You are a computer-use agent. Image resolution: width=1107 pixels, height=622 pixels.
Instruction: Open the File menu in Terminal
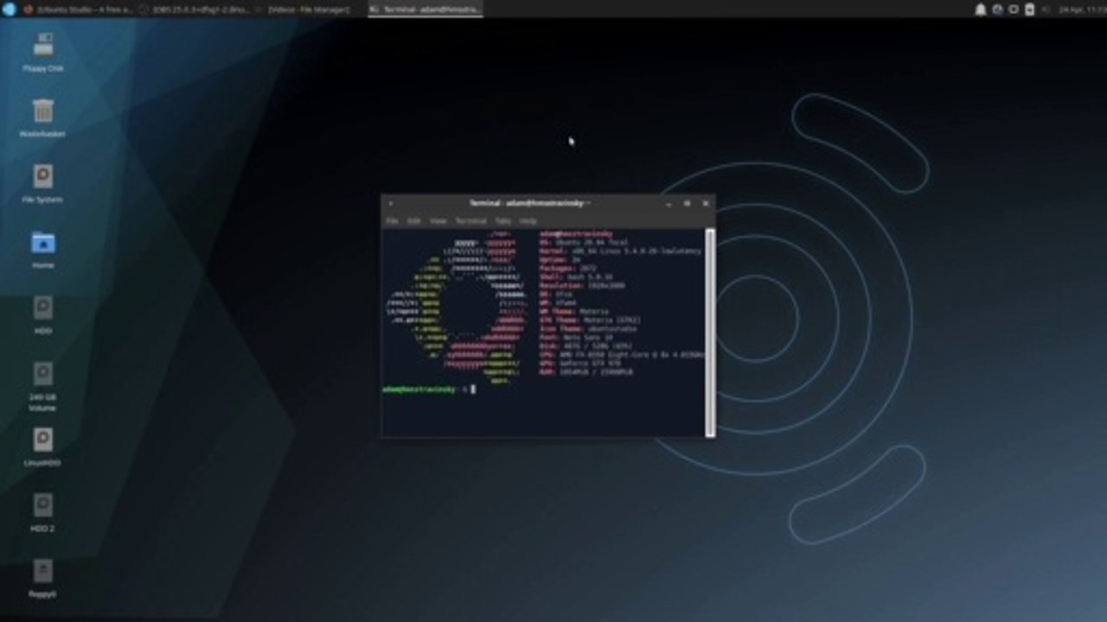point(392,221)
